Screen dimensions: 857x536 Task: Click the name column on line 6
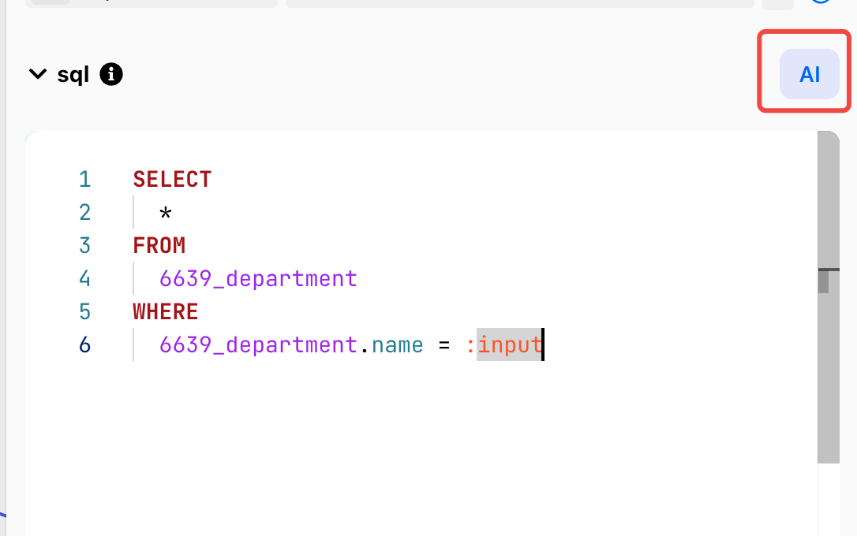pos(398,345)
